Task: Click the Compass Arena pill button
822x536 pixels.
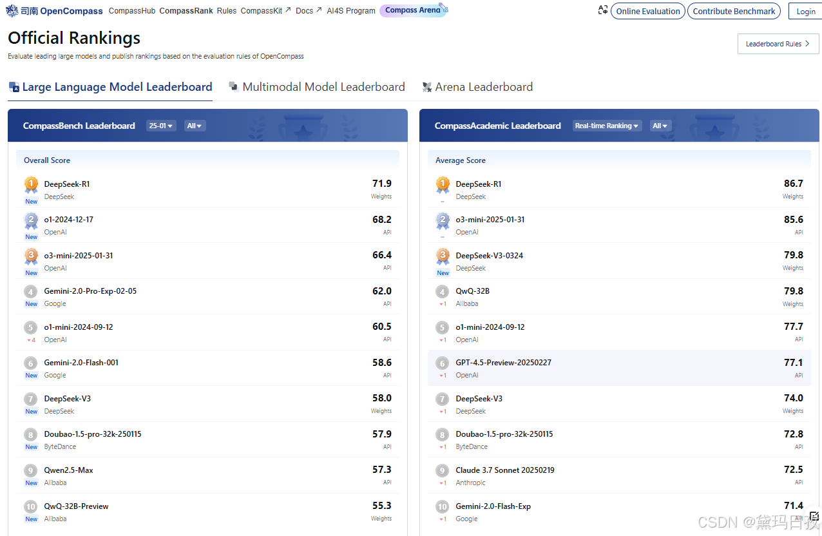Action: (413, 10)
